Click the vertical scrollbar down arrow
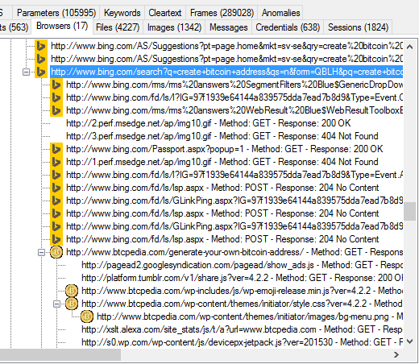The height and width of the screenshot is (364, 419). click(409, 341)
